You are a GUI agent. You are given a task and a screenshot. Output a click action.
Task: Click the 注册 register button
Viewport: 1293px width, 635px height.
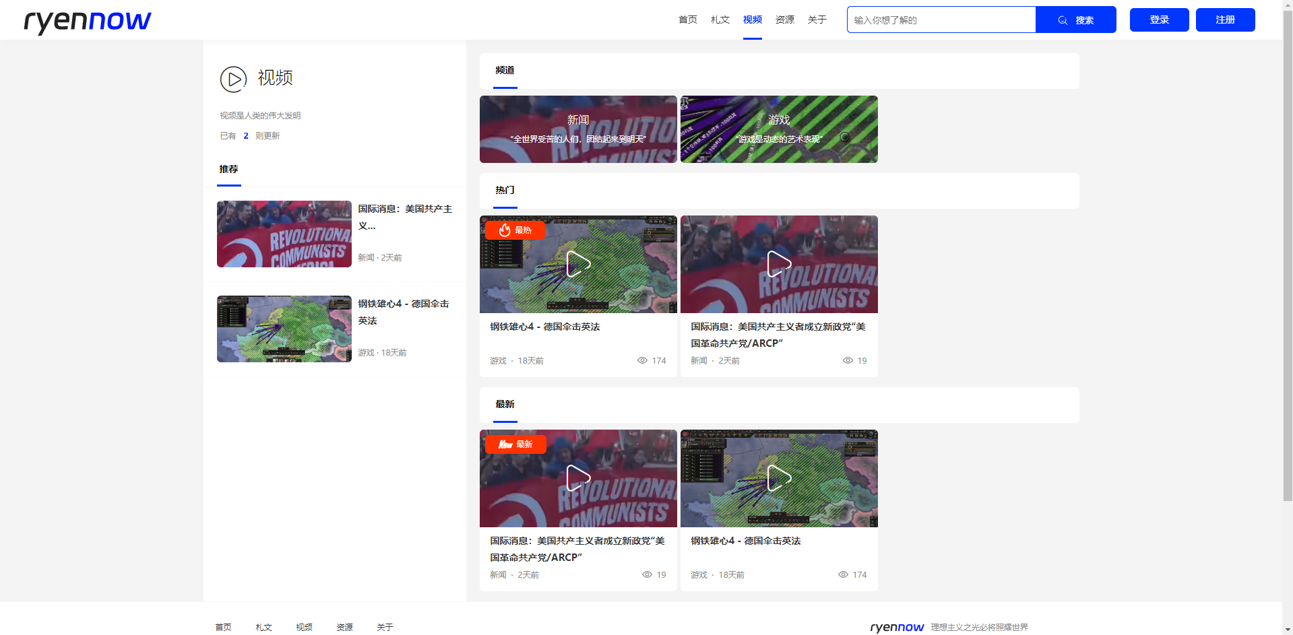click(1226, 20)
